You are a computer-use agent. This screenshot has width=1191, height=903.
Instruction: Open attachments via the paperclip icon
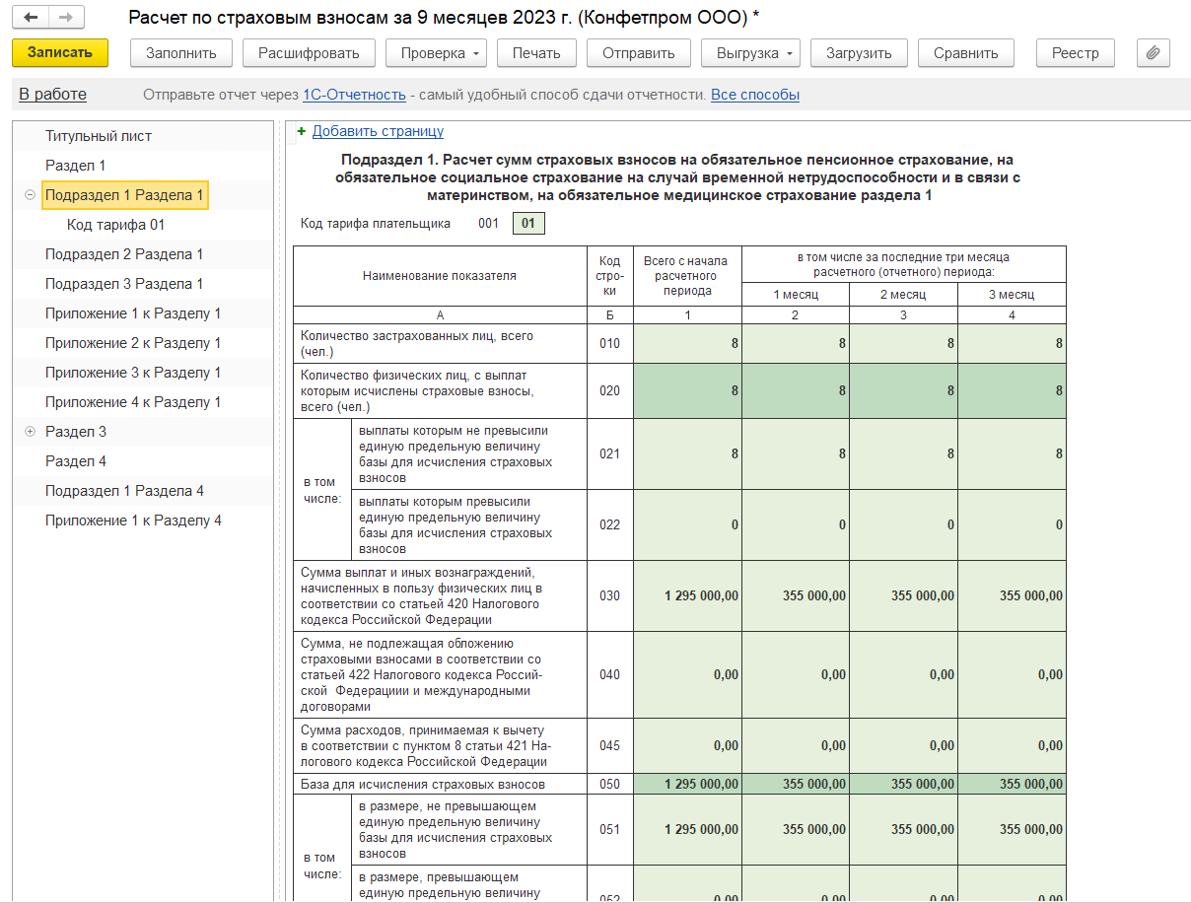tap(1153, 53)
